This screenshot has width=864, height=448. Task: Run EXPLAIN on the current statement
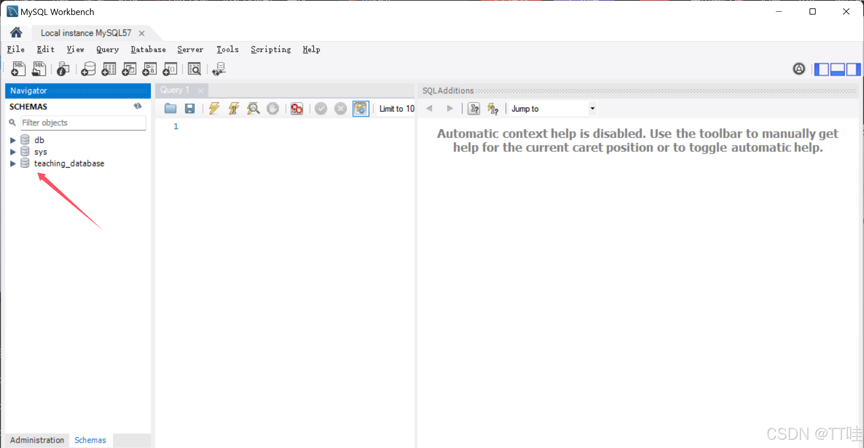coord(253,109)
